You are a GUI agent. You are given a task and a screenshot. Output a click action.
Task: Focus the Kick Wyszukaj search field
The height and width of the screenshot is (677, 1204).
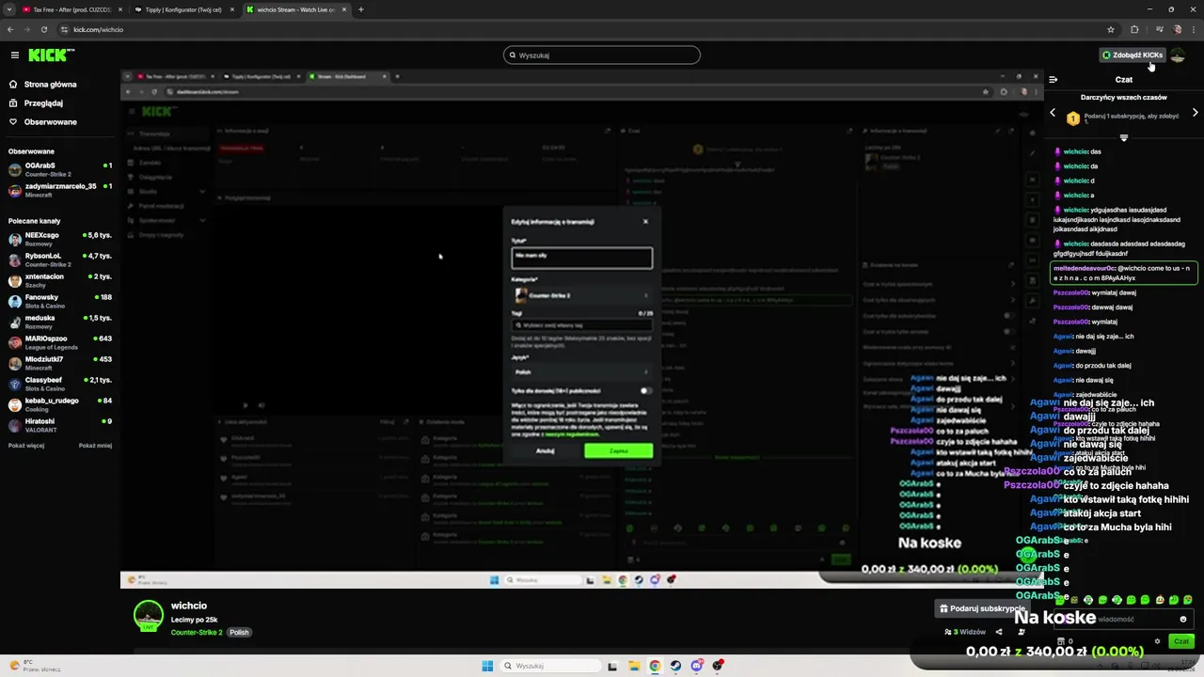pyautogui.click(x=602, y=55)
